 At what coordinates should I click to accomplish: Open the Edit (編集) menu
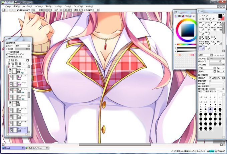(16, 6)
